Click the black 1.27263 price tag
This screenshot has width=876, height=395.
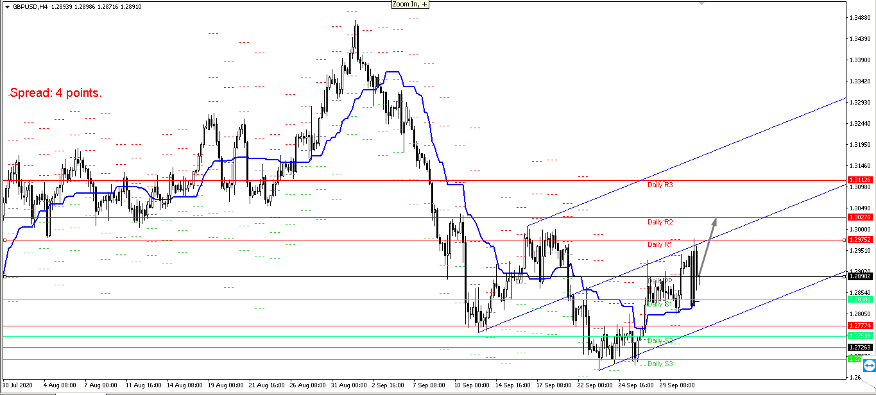pyautogui.click(x=859, y=347)
